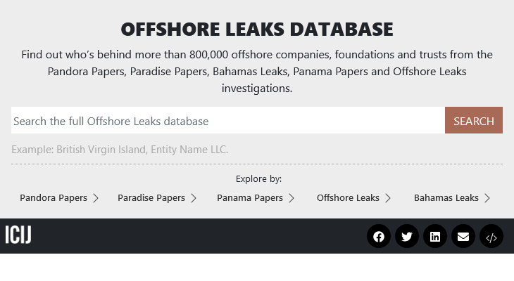Click the Offshore Leaks Database heading
The width and height of the screenshot is (514, 281).
tap(257, 29)
